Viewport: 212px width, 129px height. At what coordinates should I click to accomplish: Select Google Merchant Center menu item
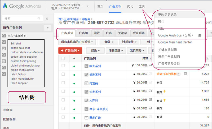point(175,42)
